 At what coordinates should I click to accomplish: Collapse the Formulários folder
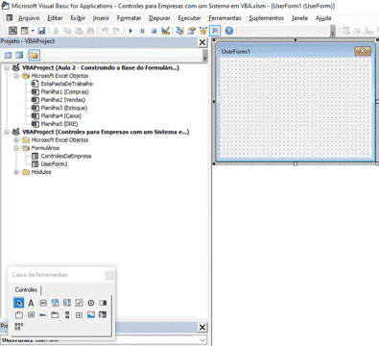click(16, 148)
